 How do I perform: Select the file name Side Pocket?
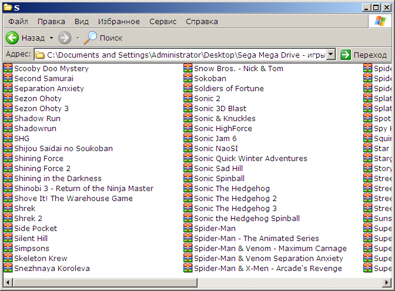(35, 229)
